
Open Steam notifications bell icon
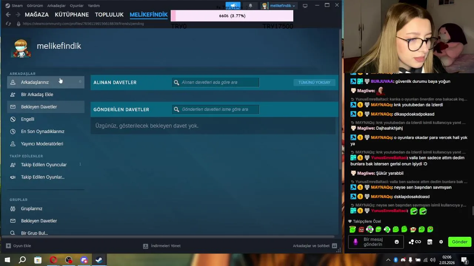point(250,6)
